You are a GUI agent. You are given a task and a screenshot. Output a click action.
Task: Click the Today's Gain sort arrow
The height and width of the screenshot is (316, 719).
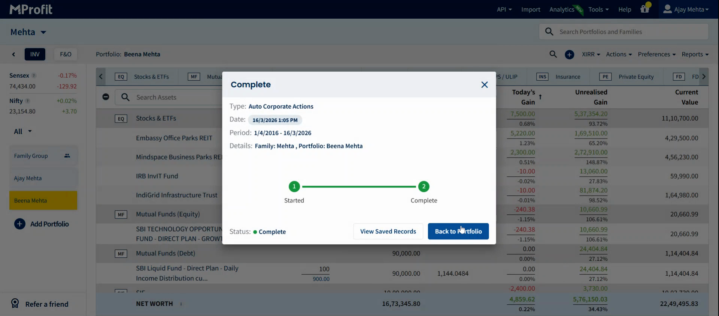pyautogui.click(x=540, y=97)
